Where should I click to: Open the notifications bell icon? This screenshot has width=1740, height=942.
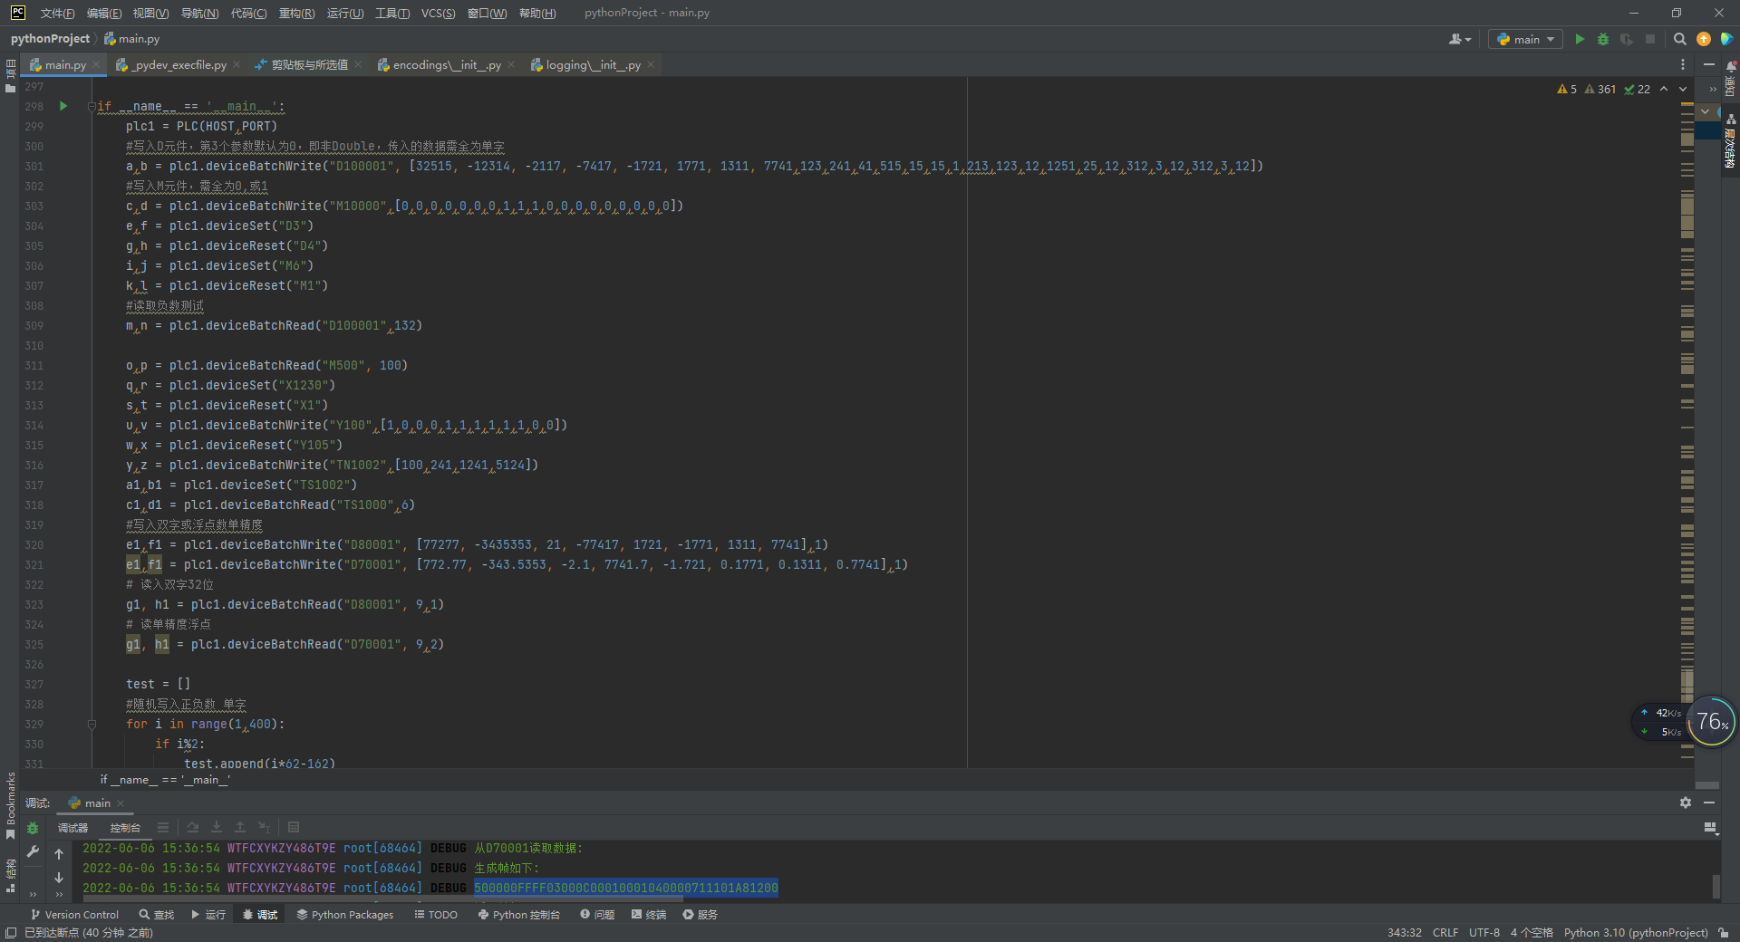tap(1730, 67)
